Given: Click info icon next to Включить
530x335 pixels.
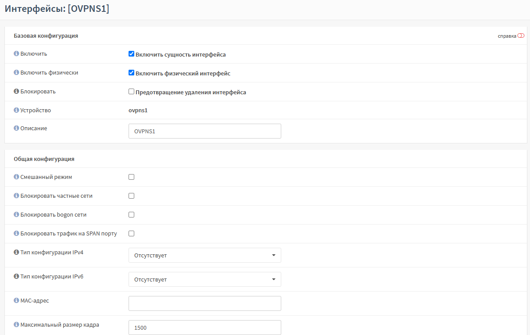Looking at the screenshot, I should coord(16,53).
